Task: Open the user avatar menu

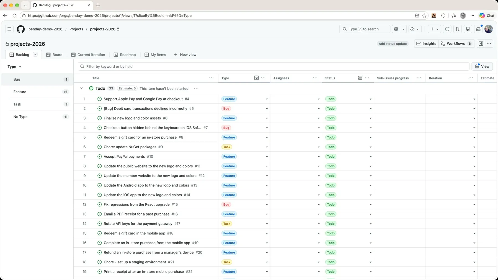Action: (489, 29)
